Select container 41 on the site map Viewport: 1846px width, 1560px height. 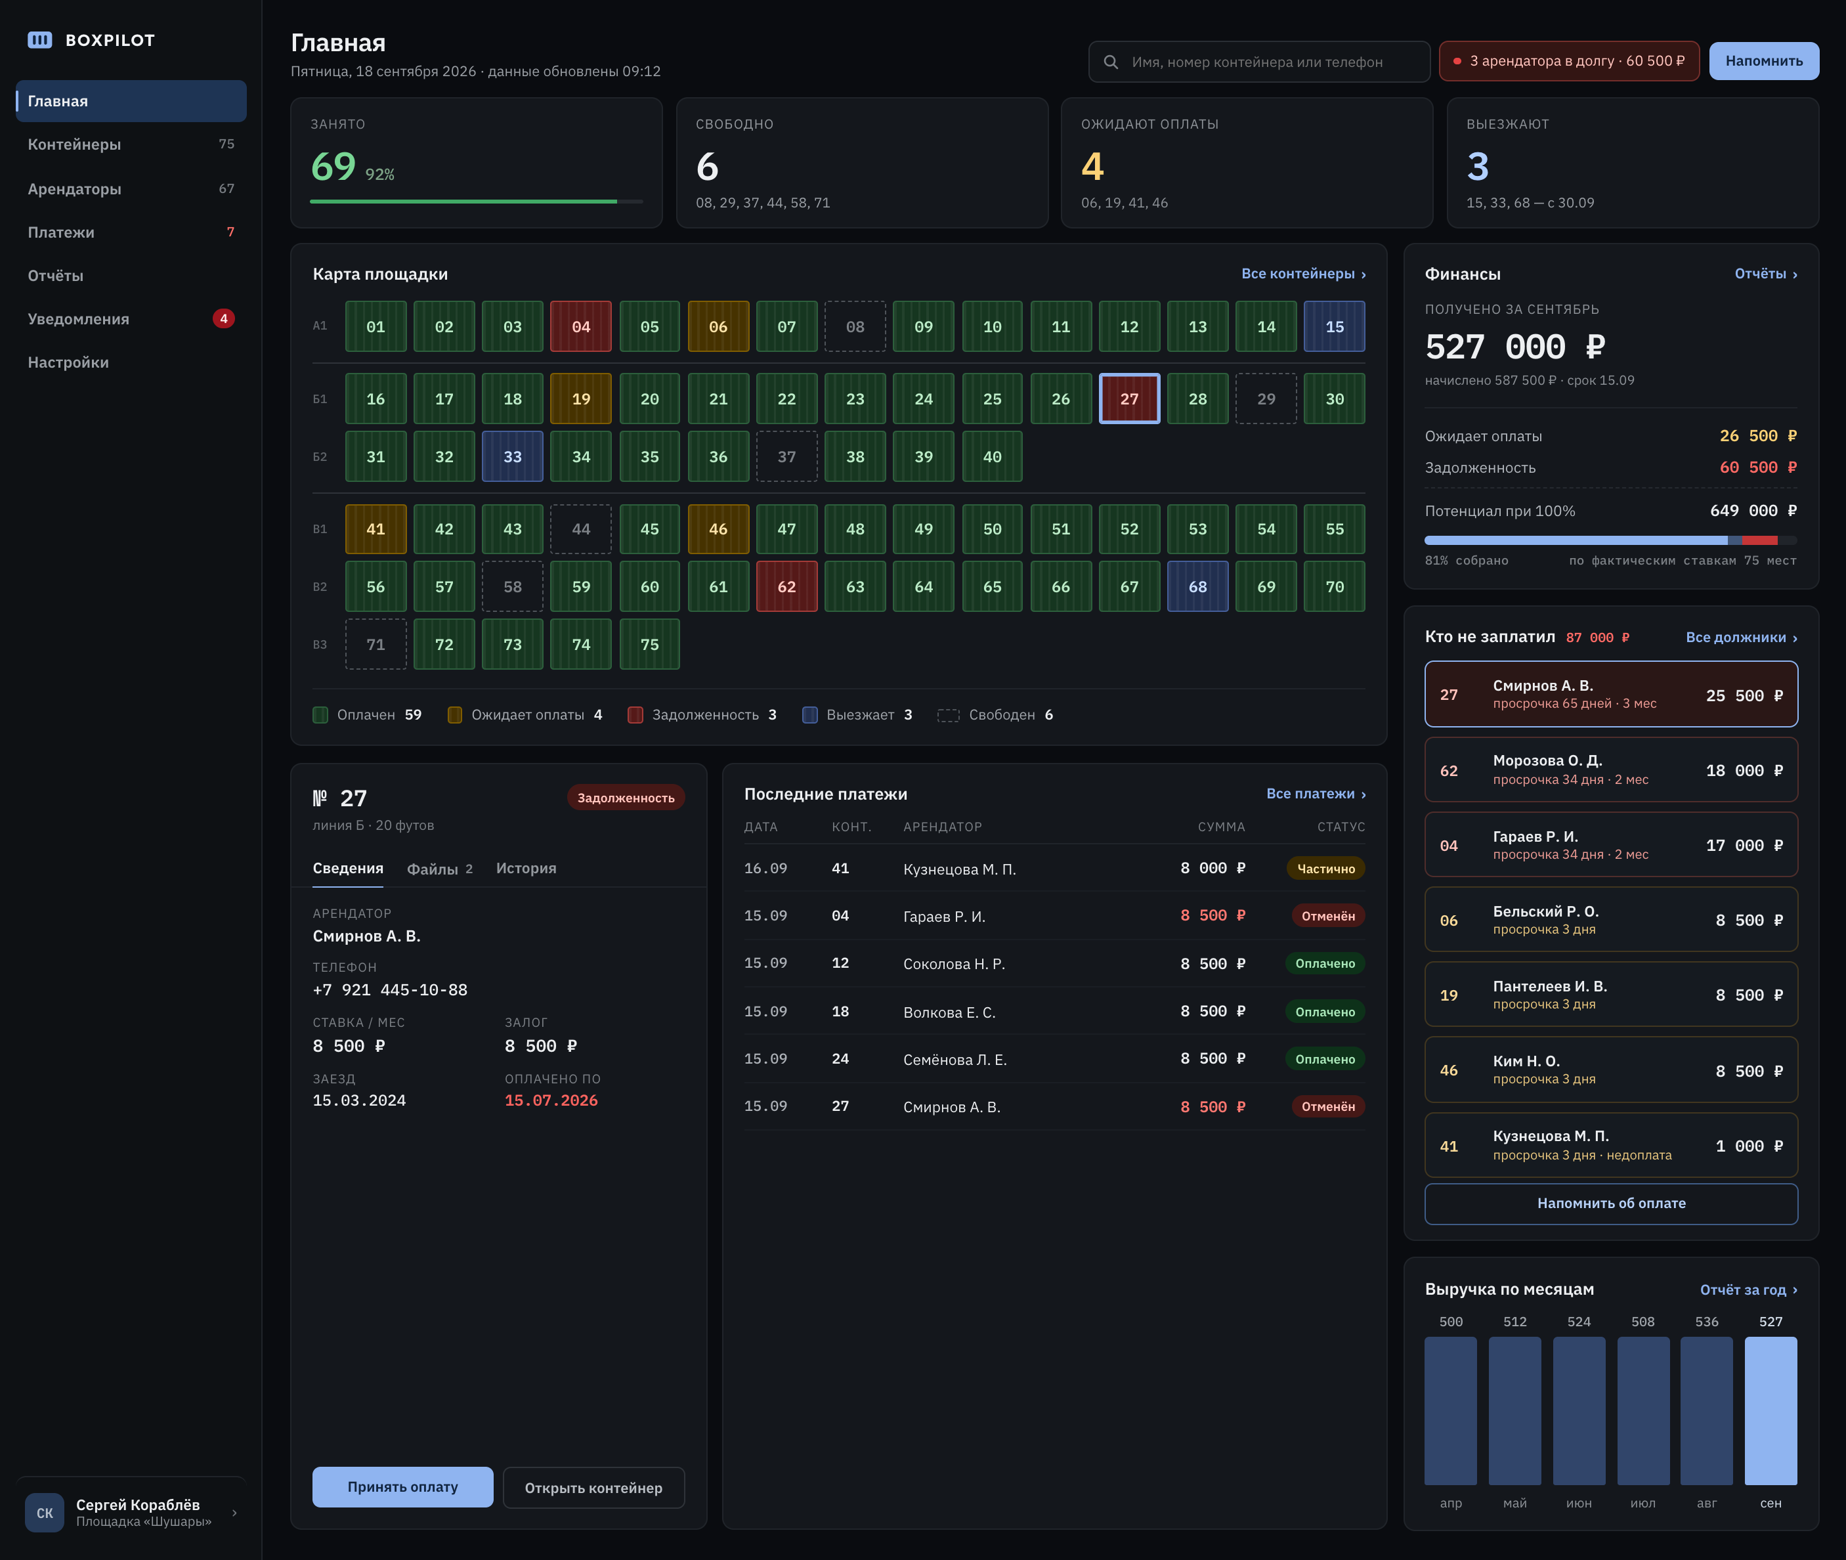pos(376,529)
